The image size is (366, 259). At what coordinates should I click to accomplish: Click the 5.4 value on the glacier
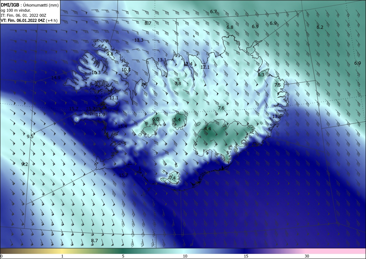(177, 119)
